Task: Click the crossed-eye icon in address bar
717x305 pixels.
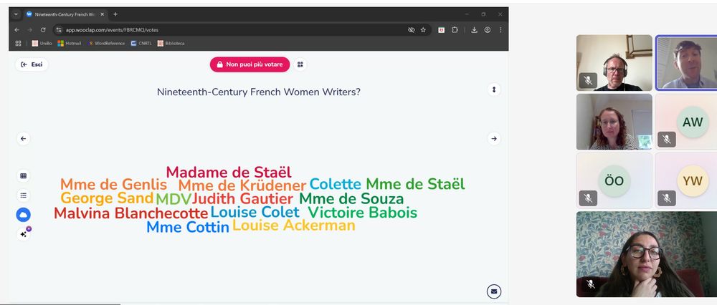Action: [x=411, y=29]
